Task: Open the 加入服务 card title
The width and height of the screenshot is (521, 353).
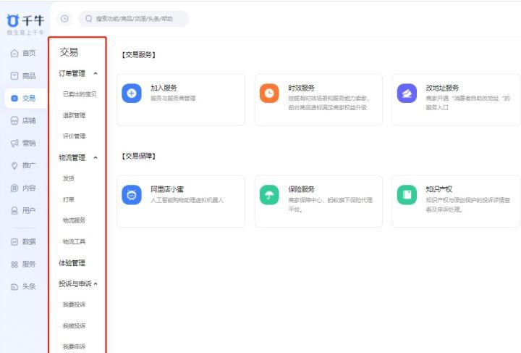Action: tap(164, 88)
